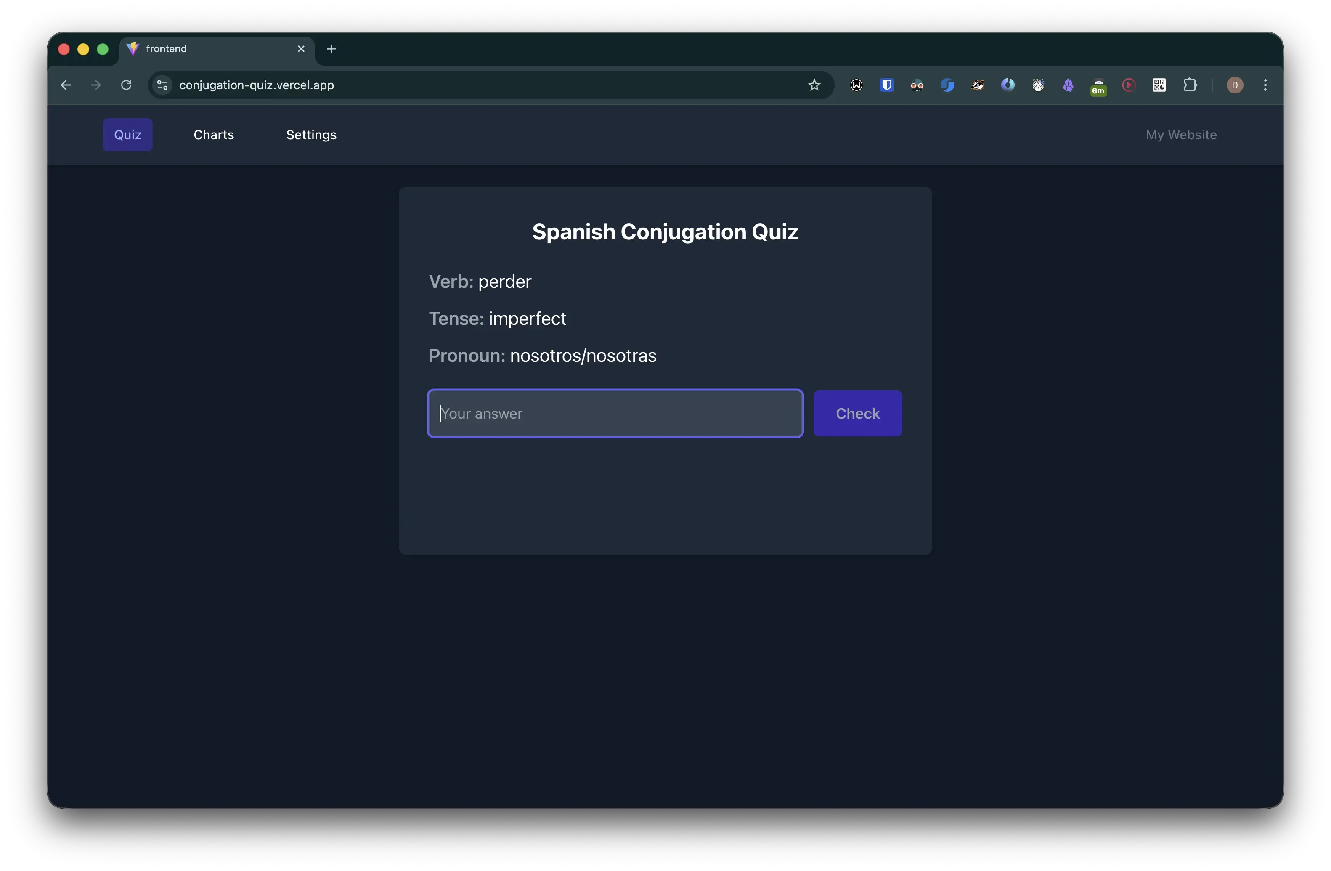The image size is (1331, 871).
Task: Follow the My Website link
Action: tap(1180, 135)
